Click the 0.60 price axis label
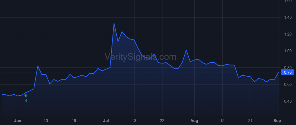The width and height of the screenshot is (296, 125). 288,85
